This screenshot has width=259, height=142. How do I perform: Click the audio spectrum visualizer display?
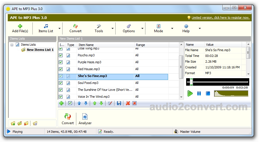pyautogui.click(x=231, y=93)
